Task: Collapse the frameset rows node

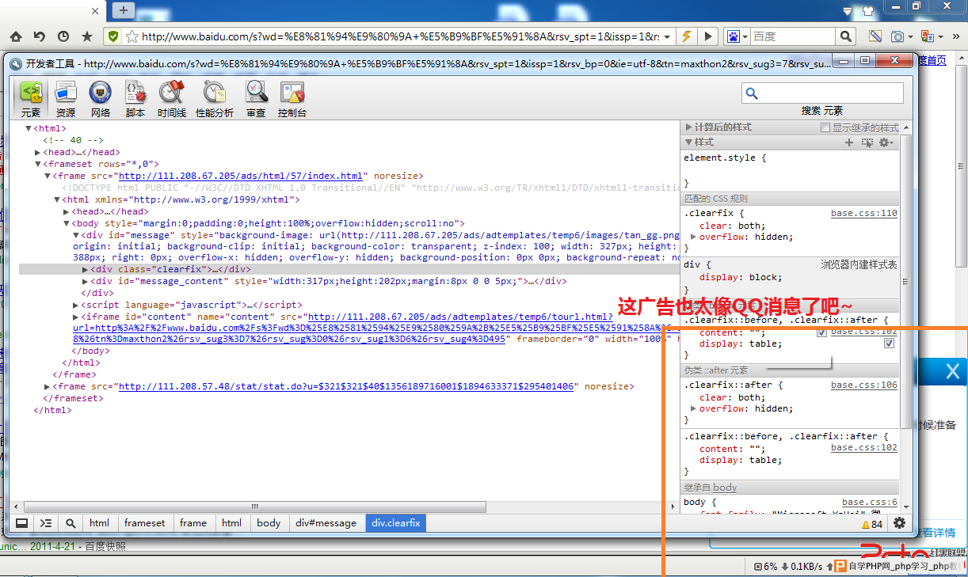Action: click(x=38, y=164)
